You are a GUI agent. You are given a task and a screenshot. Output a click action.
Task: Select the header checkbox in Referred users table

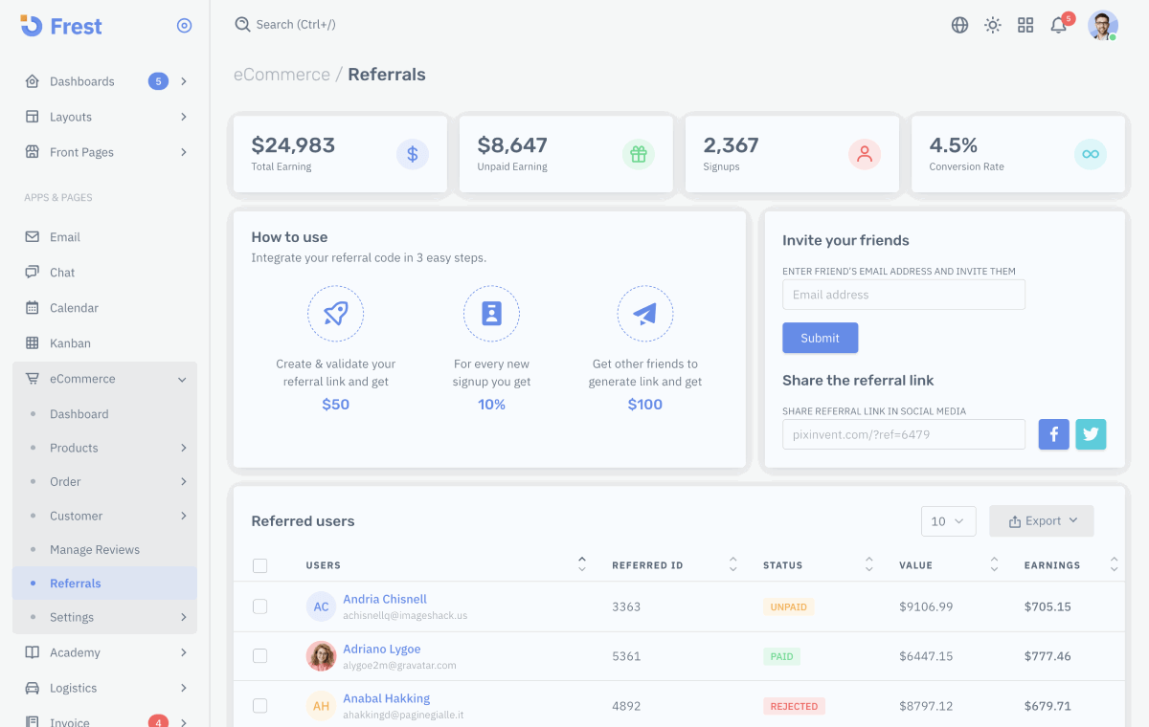(x=259, y=565)
